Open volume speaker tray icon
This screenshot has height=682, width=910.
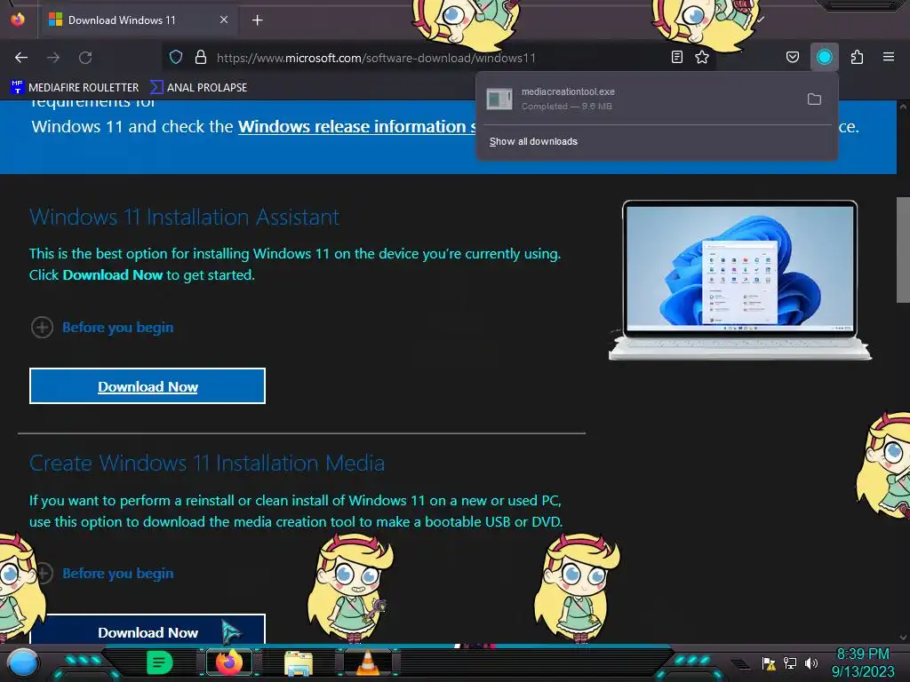[810, 662]
